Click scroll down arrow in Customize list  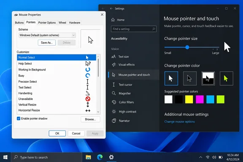[x=98, y=112]
